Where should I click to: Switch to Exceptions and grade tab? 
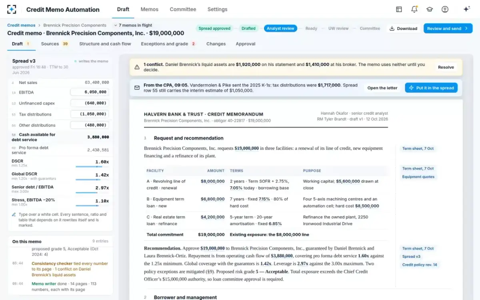pos(168,44)
